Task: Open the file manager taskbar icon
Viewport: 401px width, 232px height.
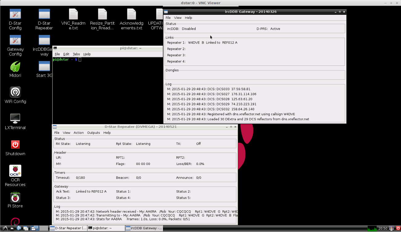Action: pyautogui.click(x=12, y=228)
